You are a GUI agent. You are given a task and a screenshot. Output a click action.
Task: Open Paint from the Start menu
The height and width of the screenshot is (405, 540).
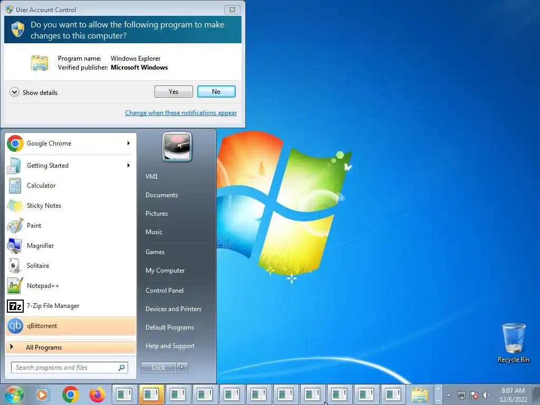pos(71,226)
